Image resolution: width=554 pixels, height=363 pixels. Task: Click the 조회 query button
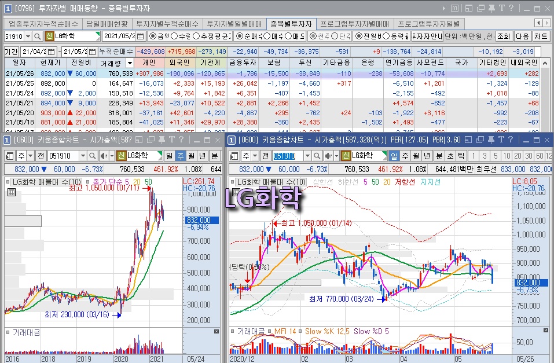[x=504, y=36]
